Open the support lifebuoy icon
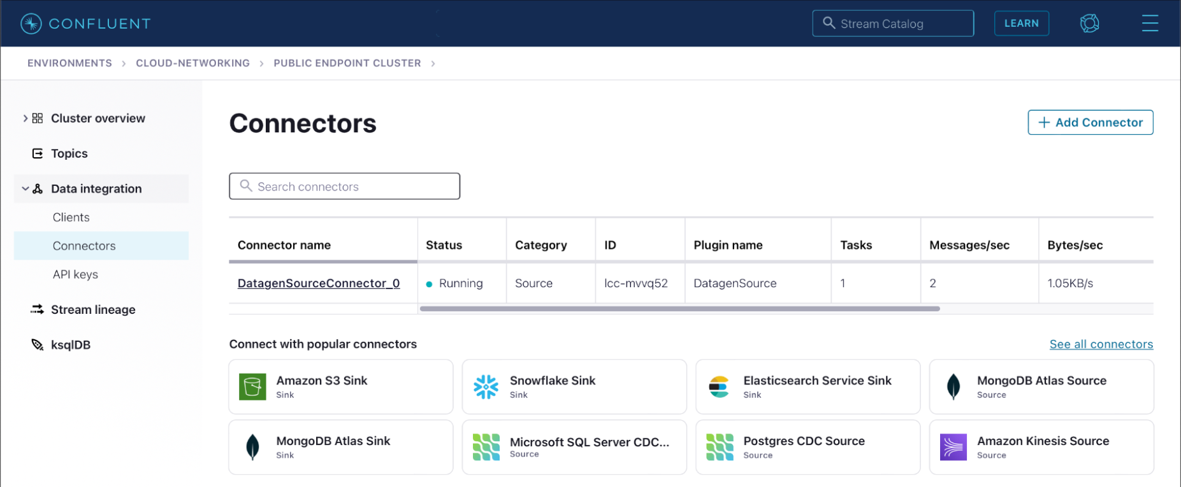Screen dimensions: 1181x487 point(1089,24)
